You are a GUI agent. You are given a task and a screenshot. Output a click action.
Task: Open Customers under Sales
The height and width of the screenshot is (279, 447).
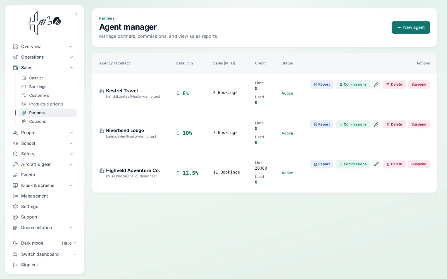point(47,95)
